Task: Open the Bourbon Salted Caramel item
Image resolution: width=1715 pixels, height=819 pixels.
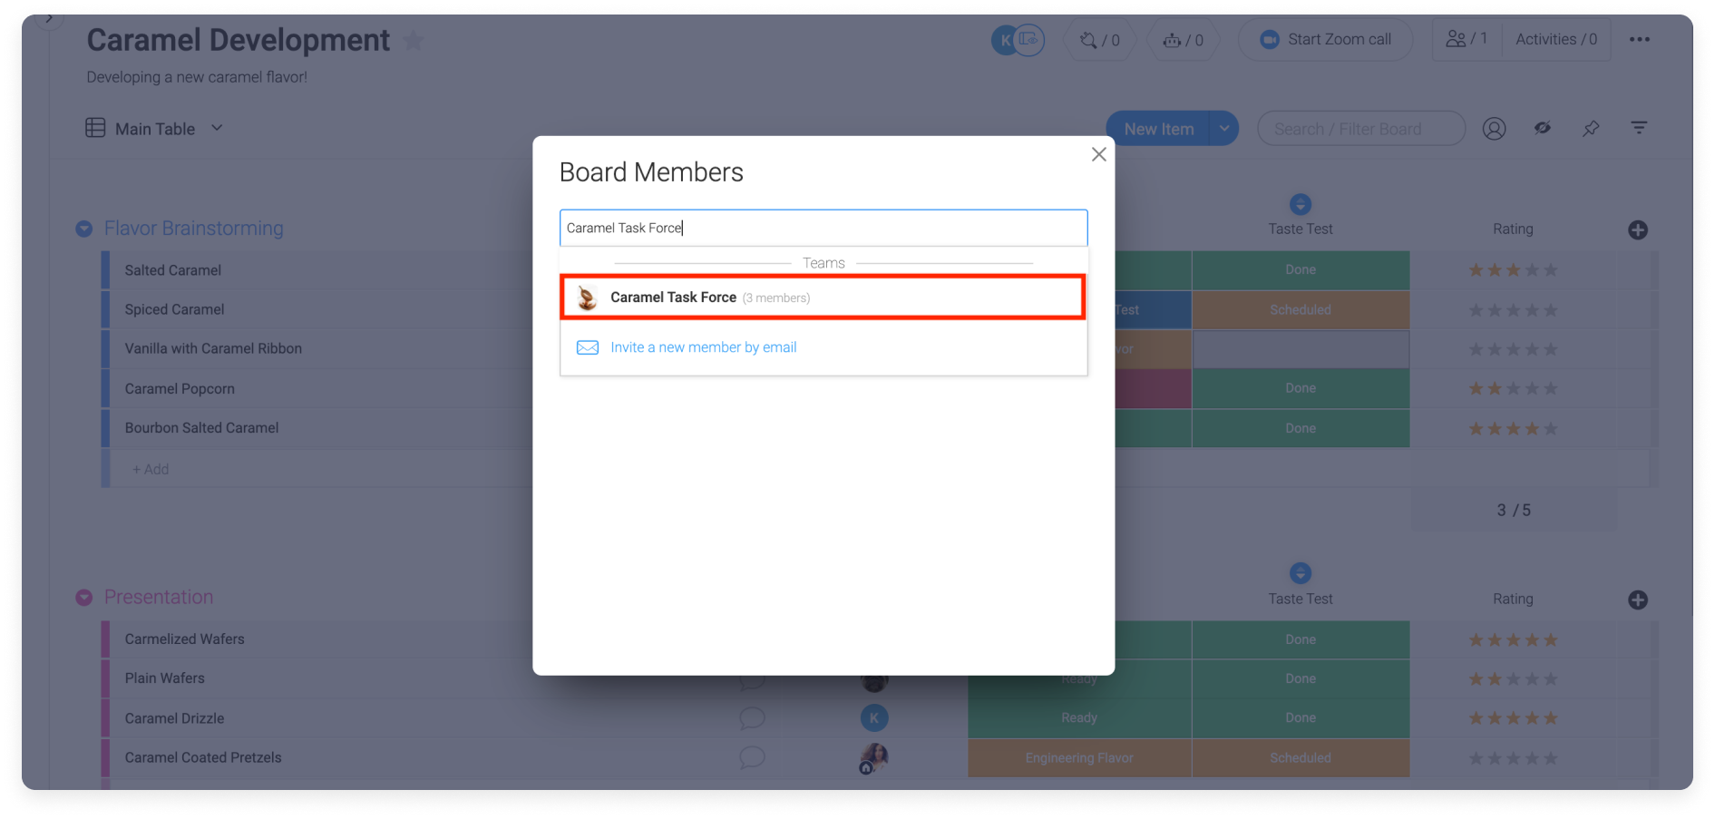Action: tap(201, 428)
